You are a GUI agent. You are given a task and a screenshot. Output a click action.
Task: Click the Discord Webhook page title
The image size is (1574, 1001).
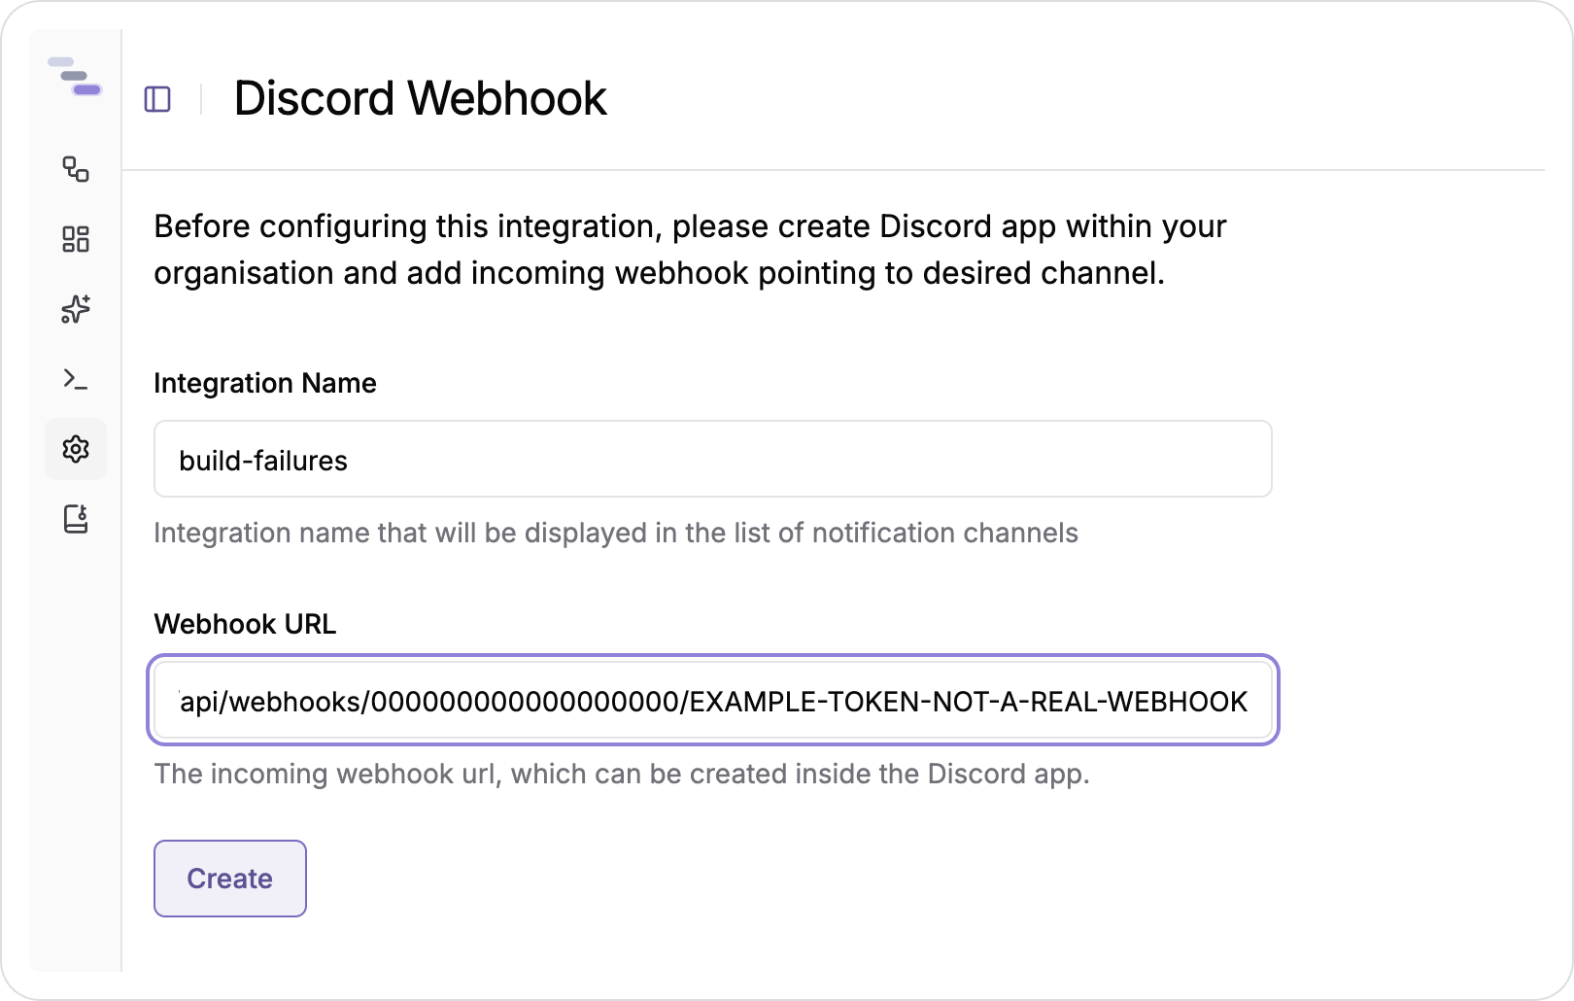click(420, 99)
